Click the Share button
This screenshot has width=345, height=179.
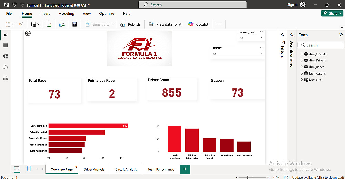(x=332, y=13)
